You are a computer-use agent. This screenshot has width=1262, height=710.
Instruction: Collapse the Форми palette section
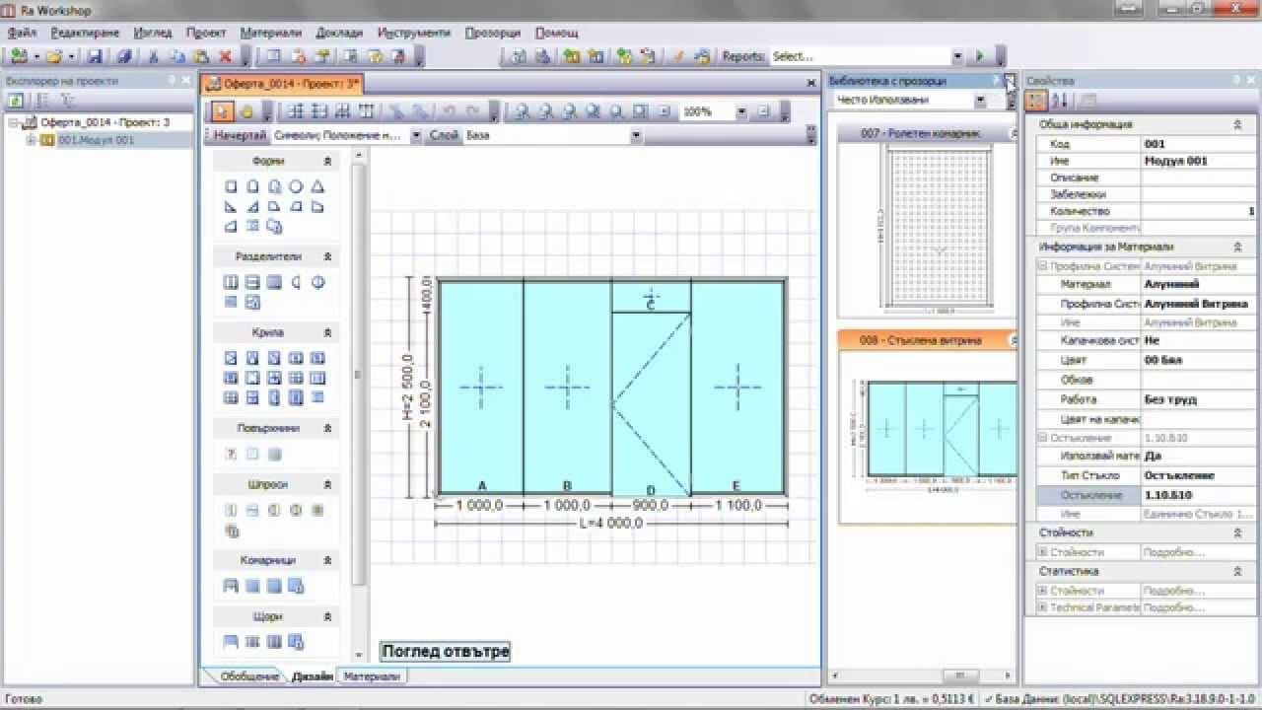pos(327,160)
